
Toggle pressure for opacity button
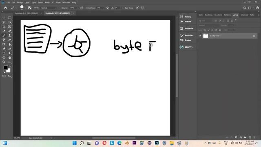coord(82,8)
